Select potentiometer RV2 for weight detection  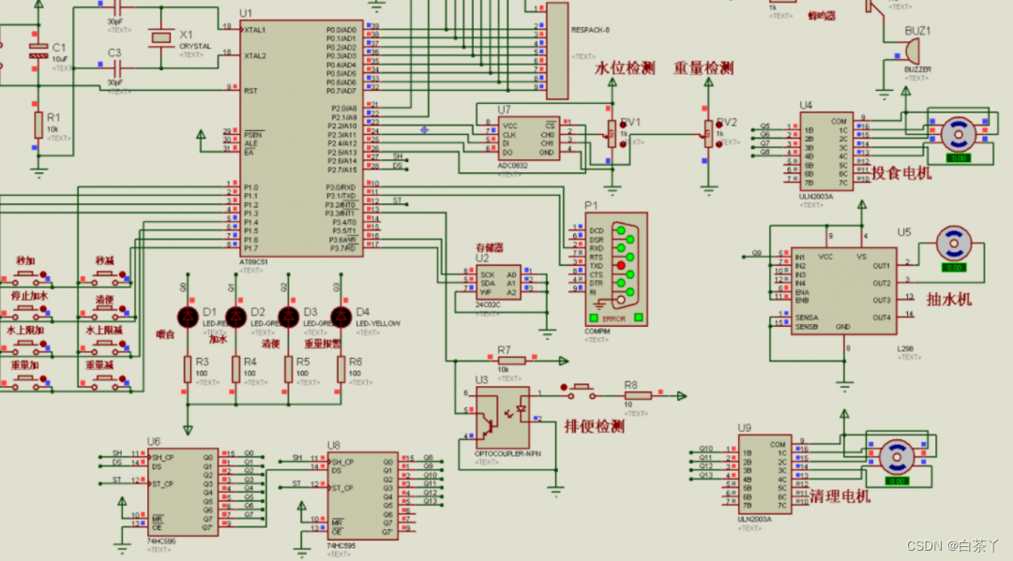click(x=708, y=134)
